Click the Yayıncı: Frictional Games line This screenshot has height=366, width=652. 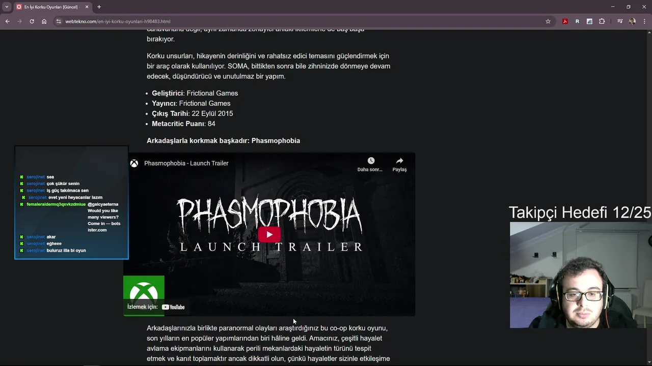(191, 103)
